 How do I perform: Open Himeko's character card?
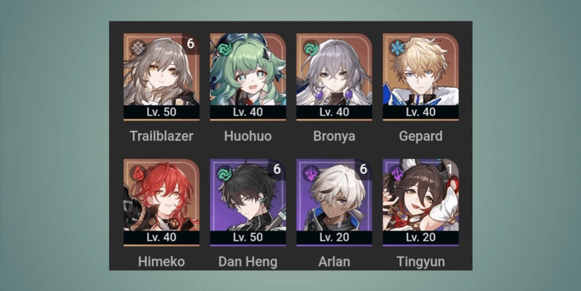[161, 203]
